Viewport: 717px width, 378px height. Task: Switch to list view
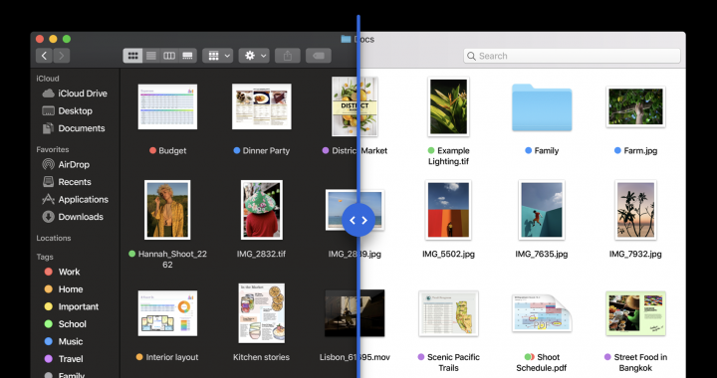tap(151, 56)
